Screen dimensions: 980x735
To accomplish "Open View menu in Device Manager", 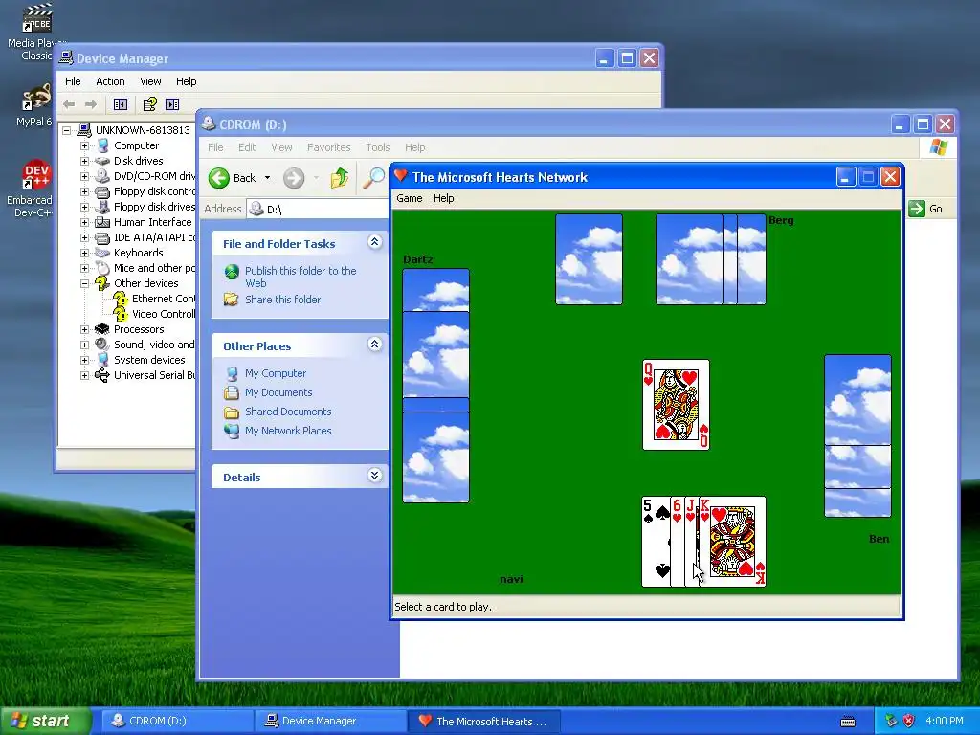I will (150, 81).
